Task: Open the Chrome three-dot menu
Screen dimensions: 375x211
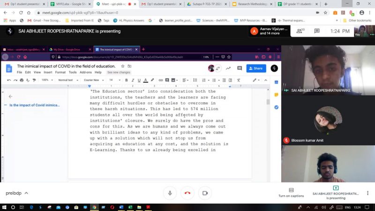Action: coord(370,13)
